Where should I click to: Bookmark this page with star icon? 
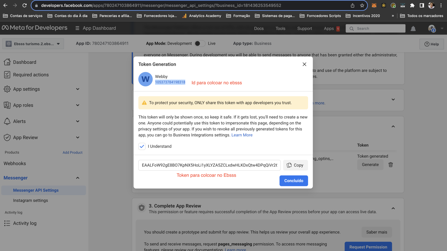362,5
